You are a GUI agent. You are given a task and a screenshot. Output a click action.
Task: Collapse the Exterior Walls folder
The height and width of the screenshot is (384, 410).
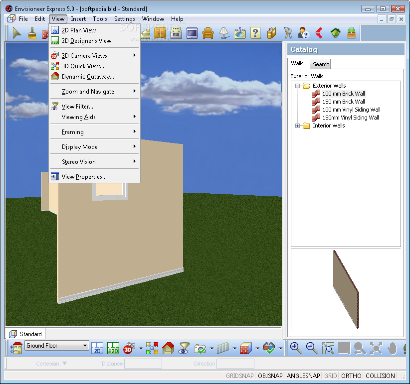tap(297, 86)
